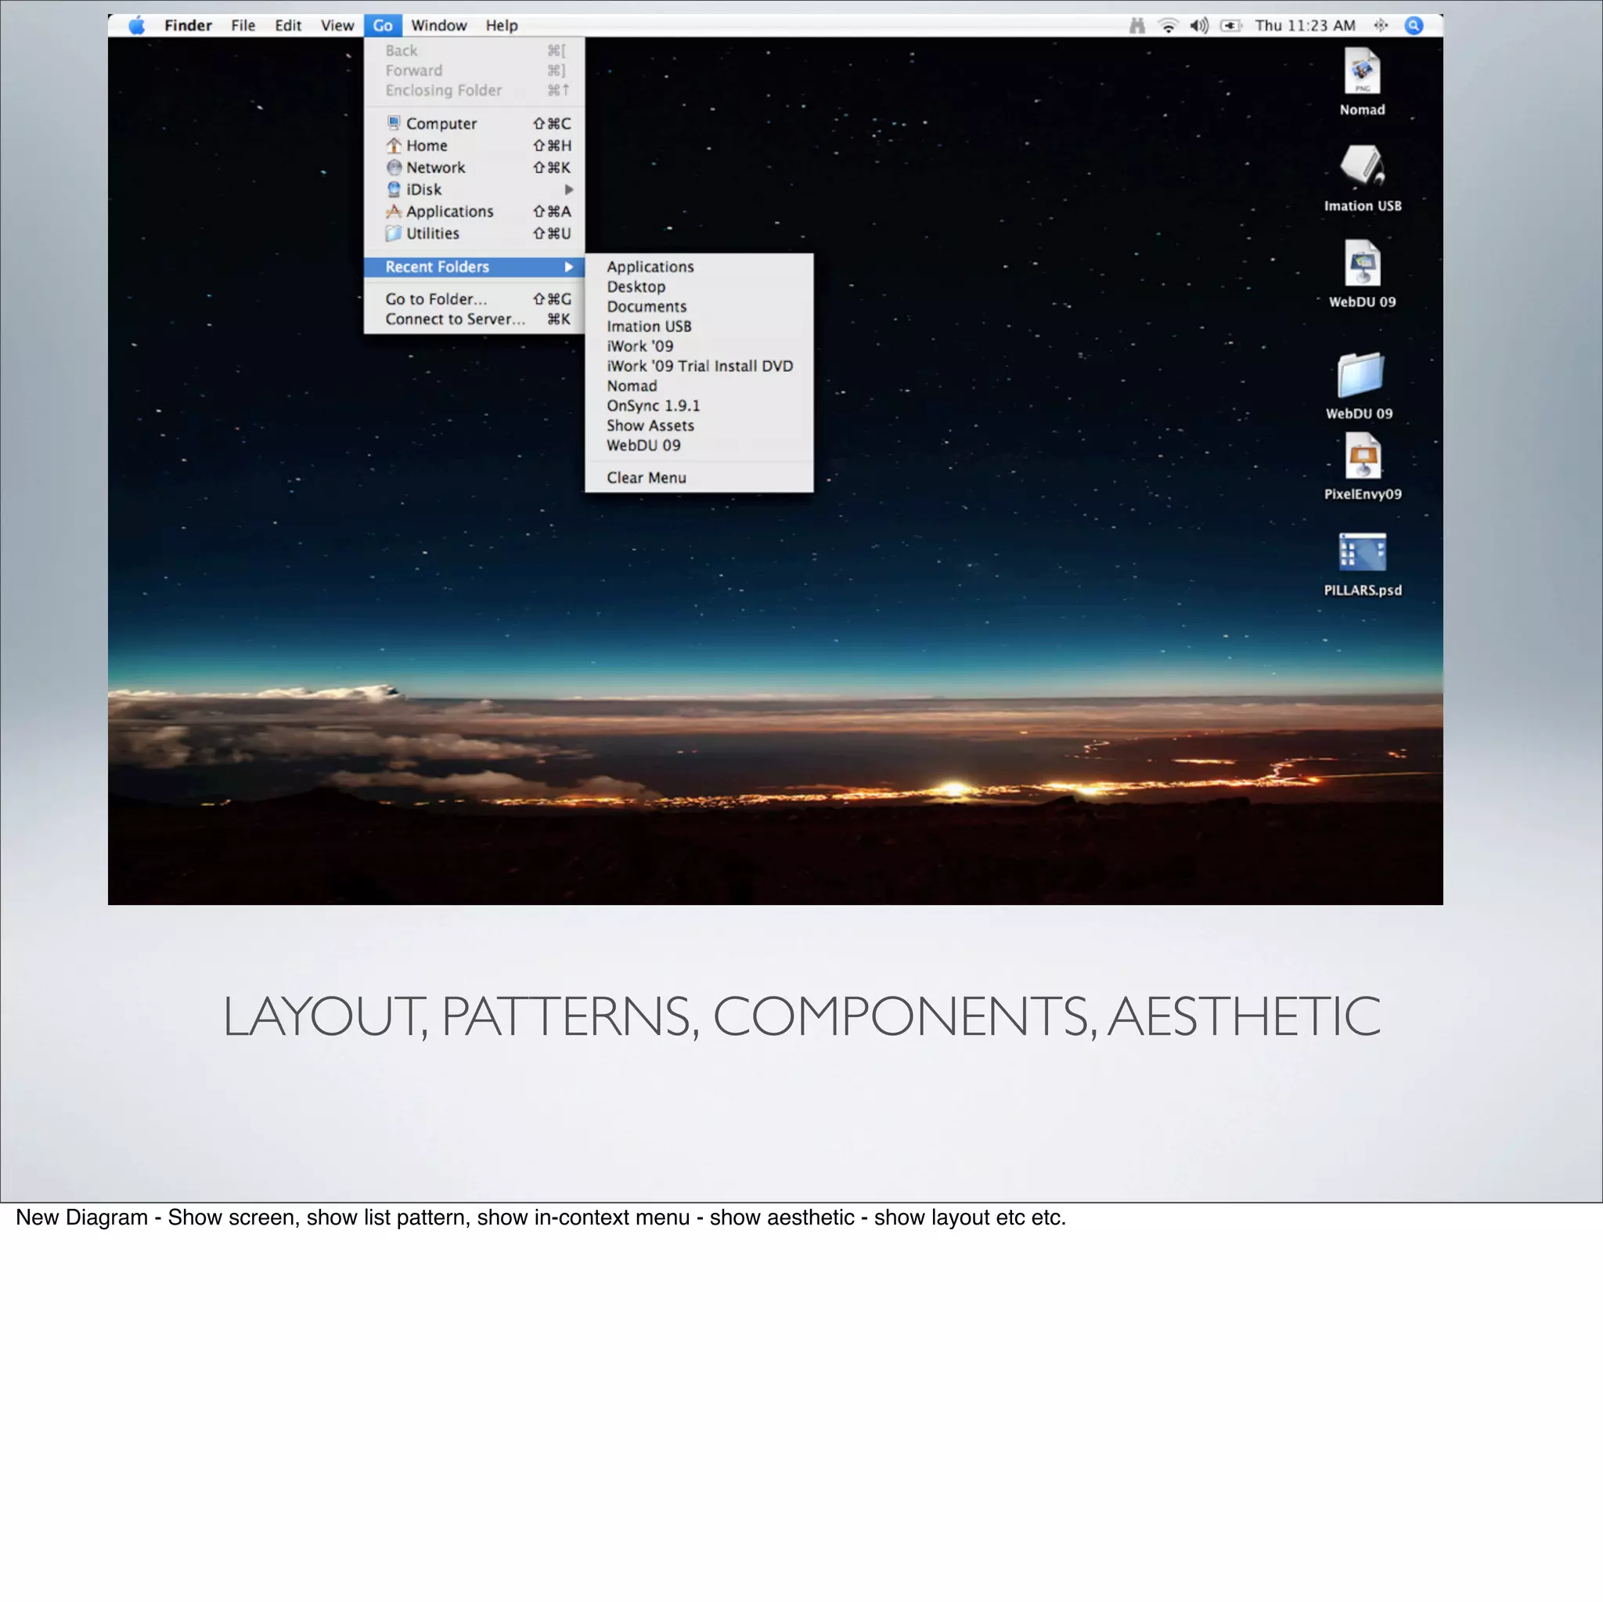
Task: Open iWork '09 Trial Install DVD entry
Action: coord(699,366)
